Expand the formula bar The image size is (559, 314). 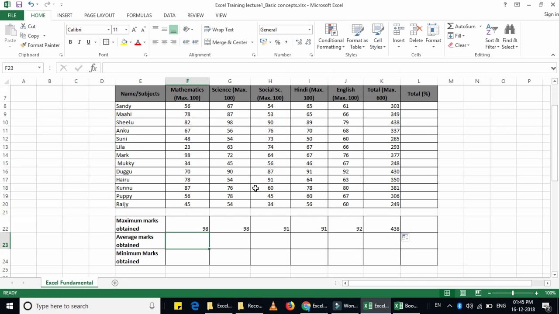pyautogui.click(x=553, y=68)
